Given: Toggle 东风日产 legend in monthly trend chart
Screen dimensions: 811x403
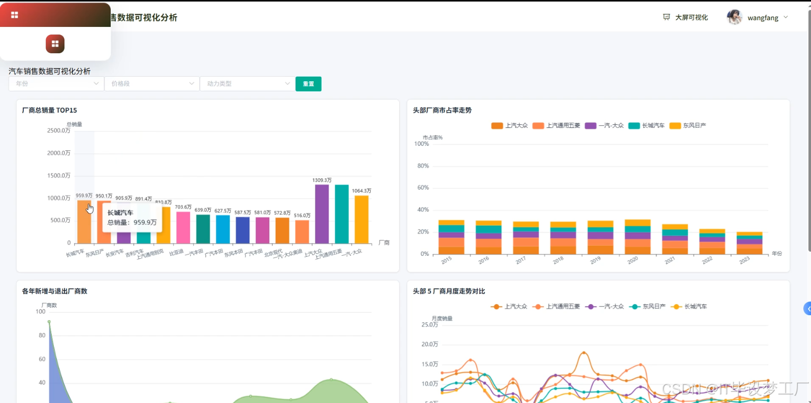Looking at the screenshot, I should tap(647, 307).
